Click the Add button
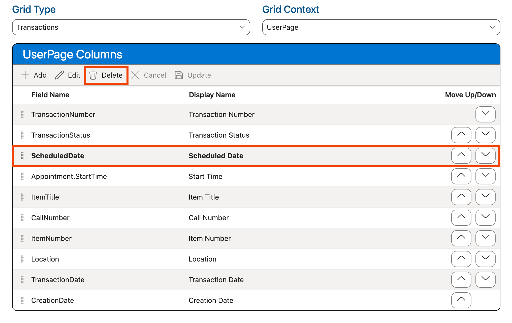The image size is (512, 323). [x=34, y=75]
